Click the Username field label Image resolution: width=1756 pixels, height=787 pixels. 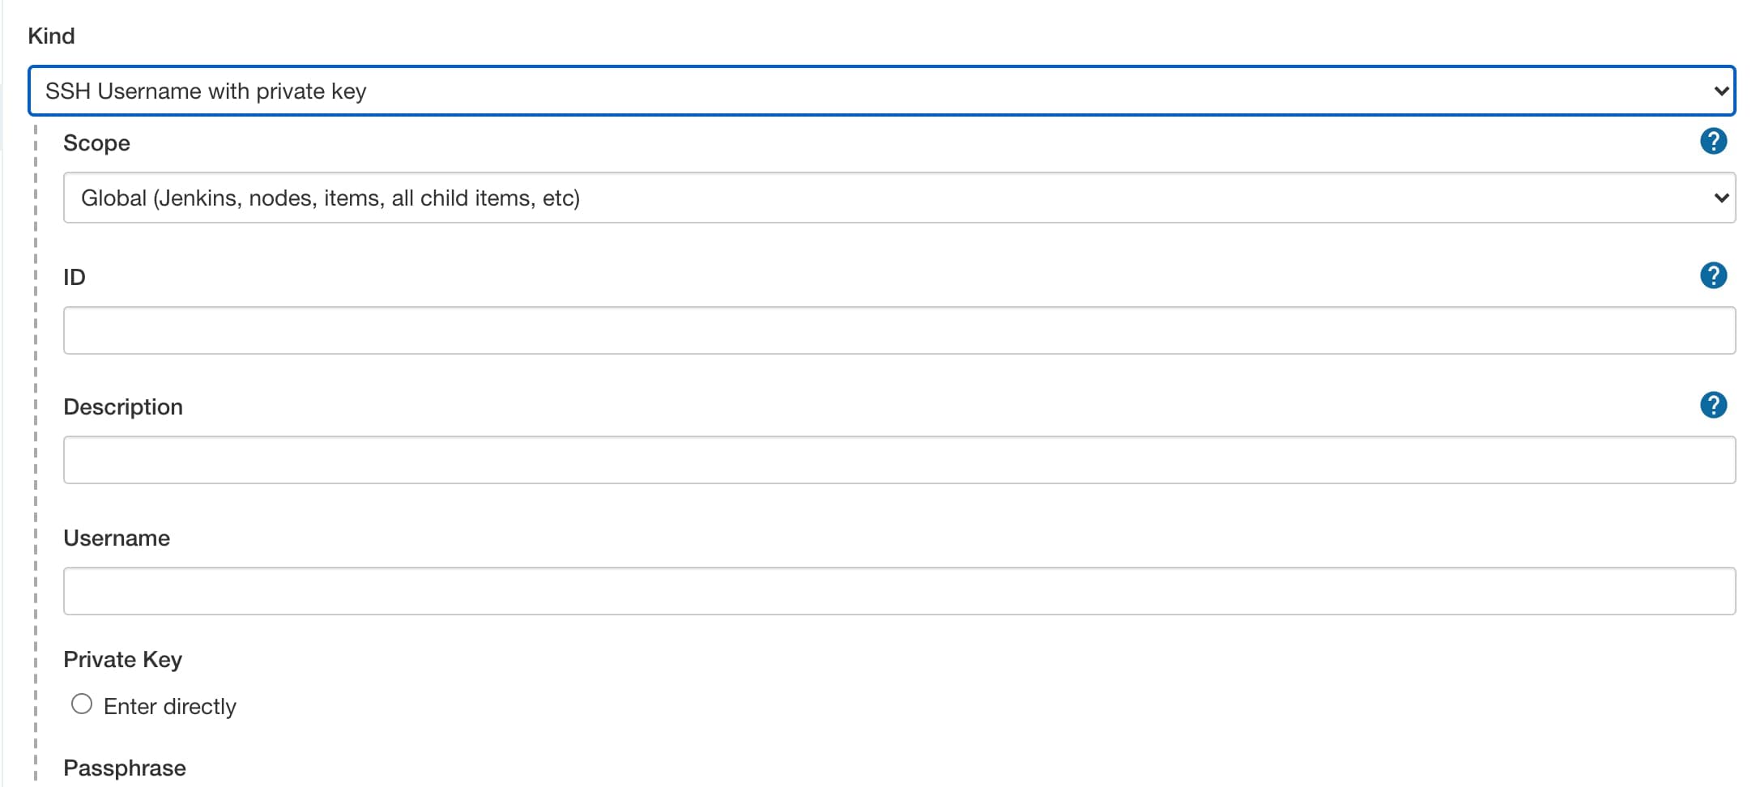117,538
